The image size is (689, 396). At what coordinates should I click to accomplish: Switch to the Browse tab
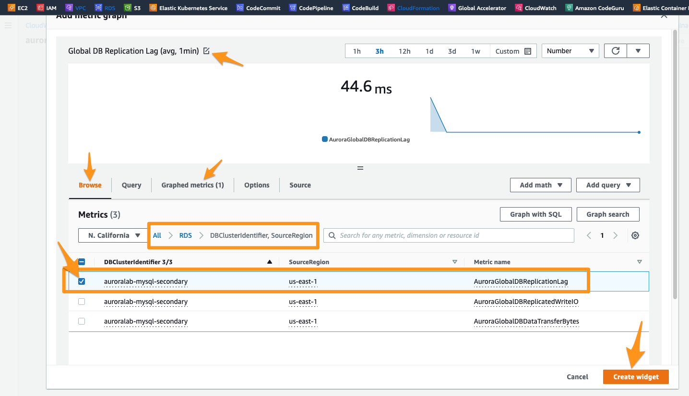(90, 185)
